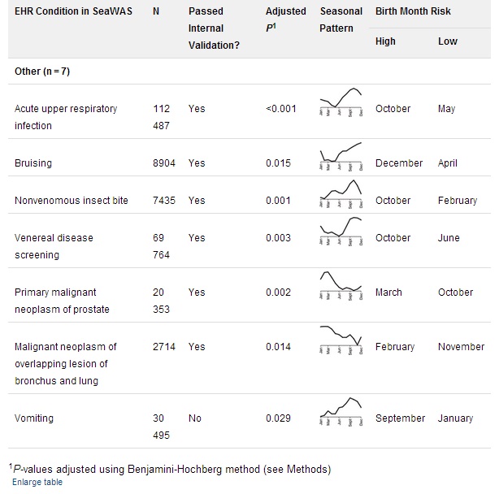499x494 pixels.
Task: Click the Adjusted P column header
Action: pyautogui.click(x=286, y=19)
